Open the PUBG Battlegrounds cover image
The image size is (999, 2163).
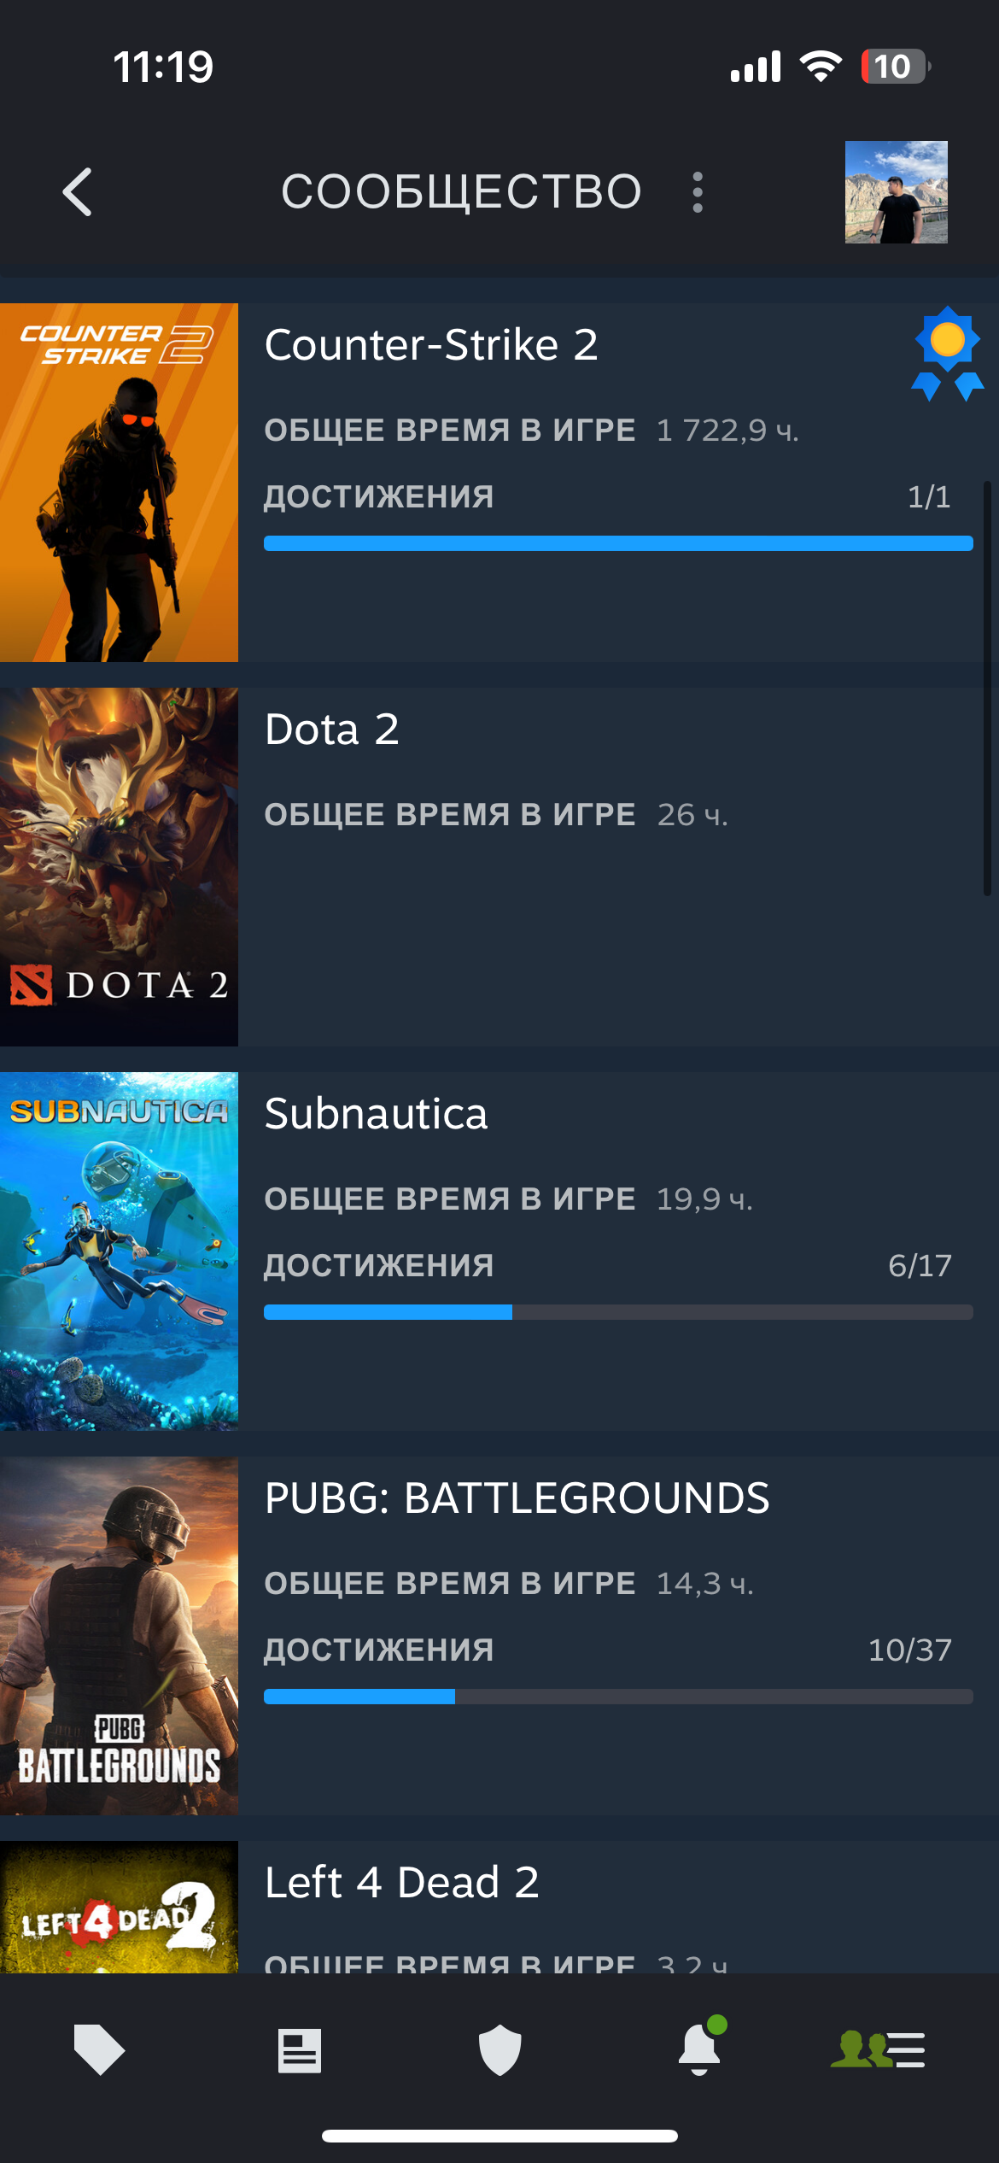tap(119, 1636)
